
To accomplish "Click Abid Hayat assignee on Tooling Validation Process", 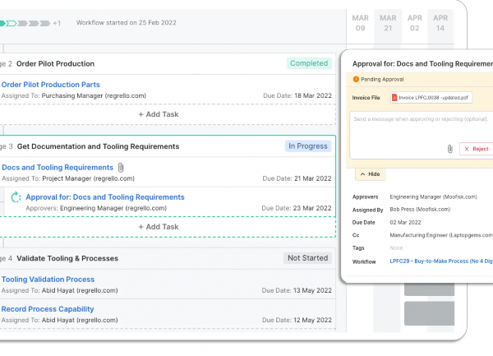I will 80,290.
